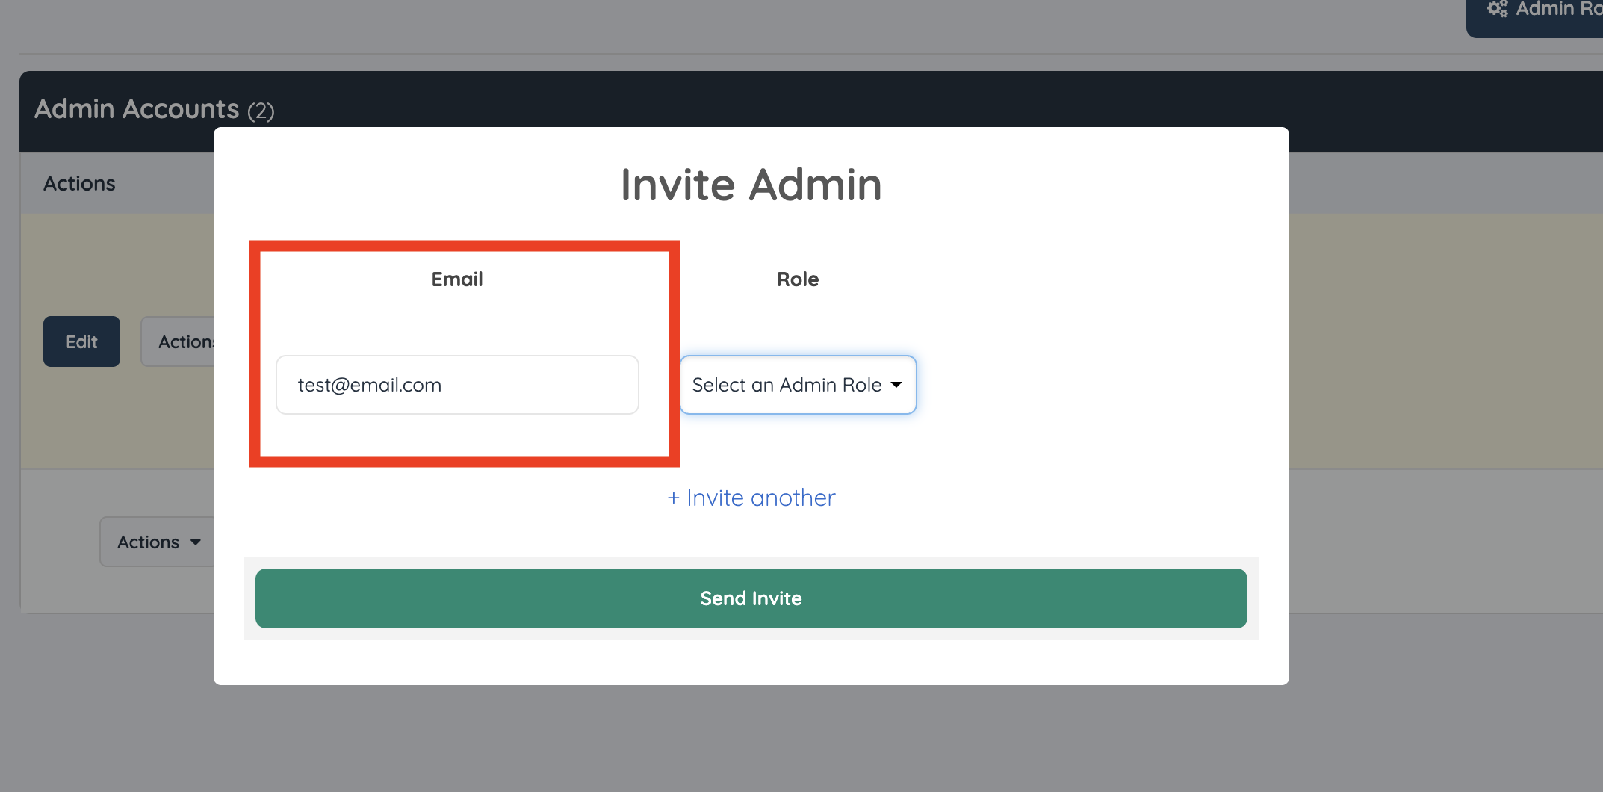1603x792 pixels.
Task: Focus the email input with test@email.com
Action: 457,385
